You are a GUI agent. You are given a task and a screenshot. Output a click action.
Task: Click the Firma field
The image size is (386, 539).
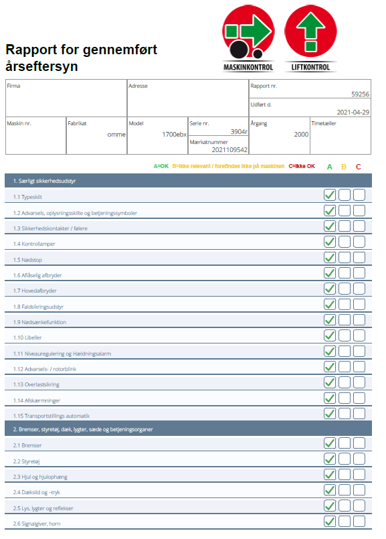point(66,98)
